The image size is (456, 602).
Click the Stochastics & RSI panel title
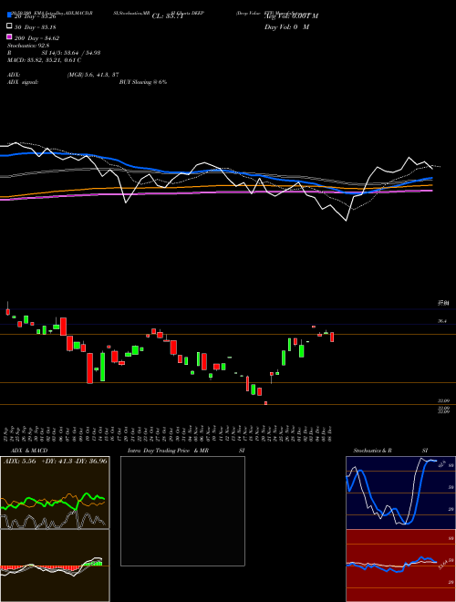(x=390, y=451)
